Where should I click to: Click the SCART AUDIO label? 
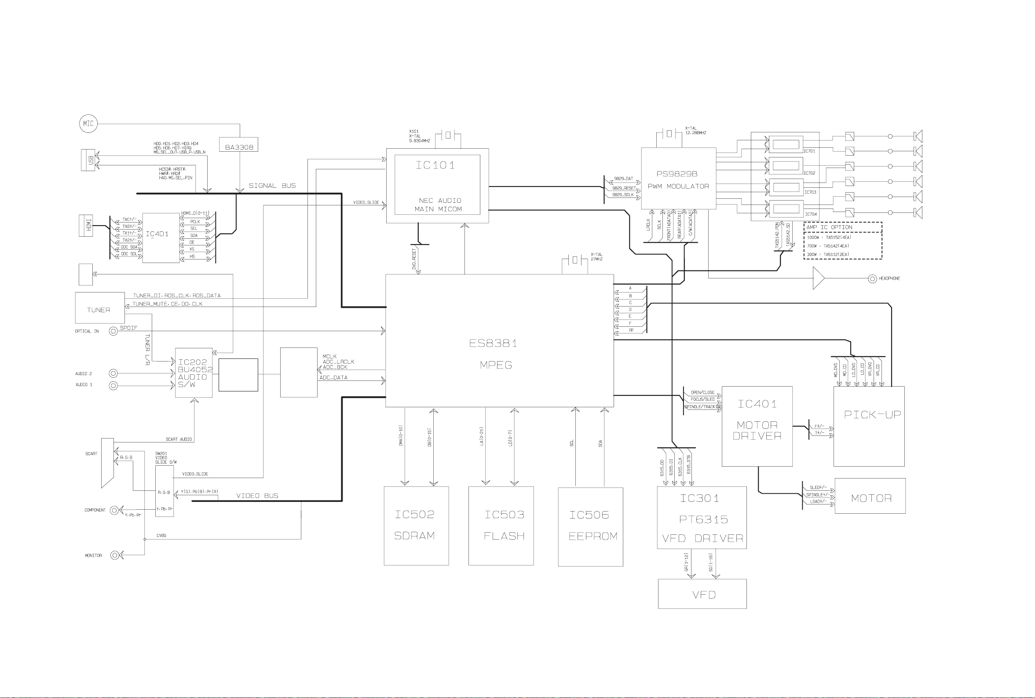click(179, 439)
